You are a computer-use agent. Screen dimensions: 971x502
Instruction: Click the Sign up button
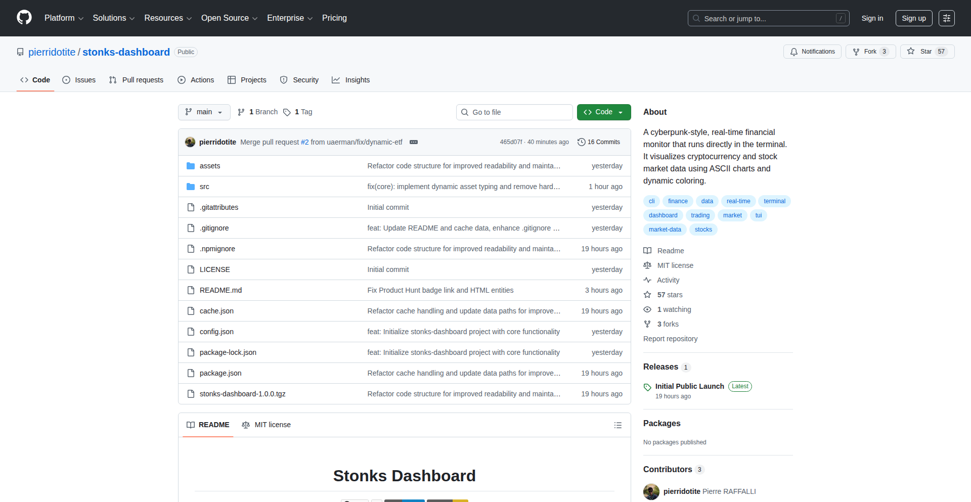(913, 18)
